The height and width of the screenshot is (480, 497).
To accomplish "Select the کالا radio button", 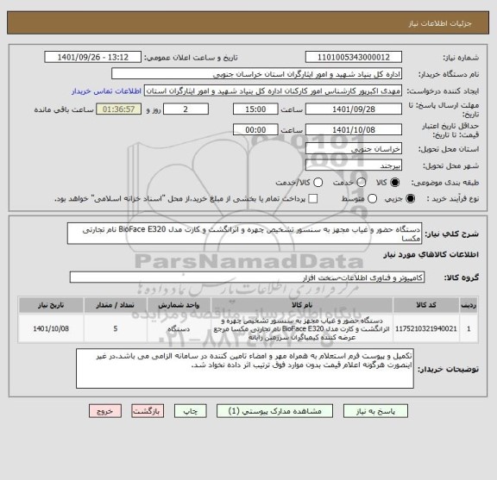I will [x=395, y=183].
